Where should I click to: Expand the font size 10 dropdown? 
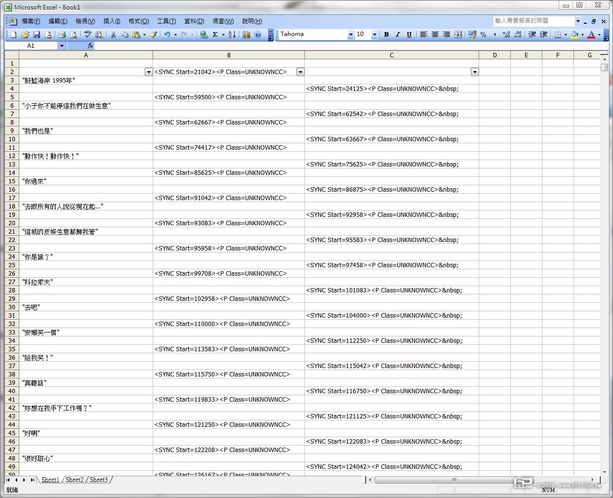(374, 35)
